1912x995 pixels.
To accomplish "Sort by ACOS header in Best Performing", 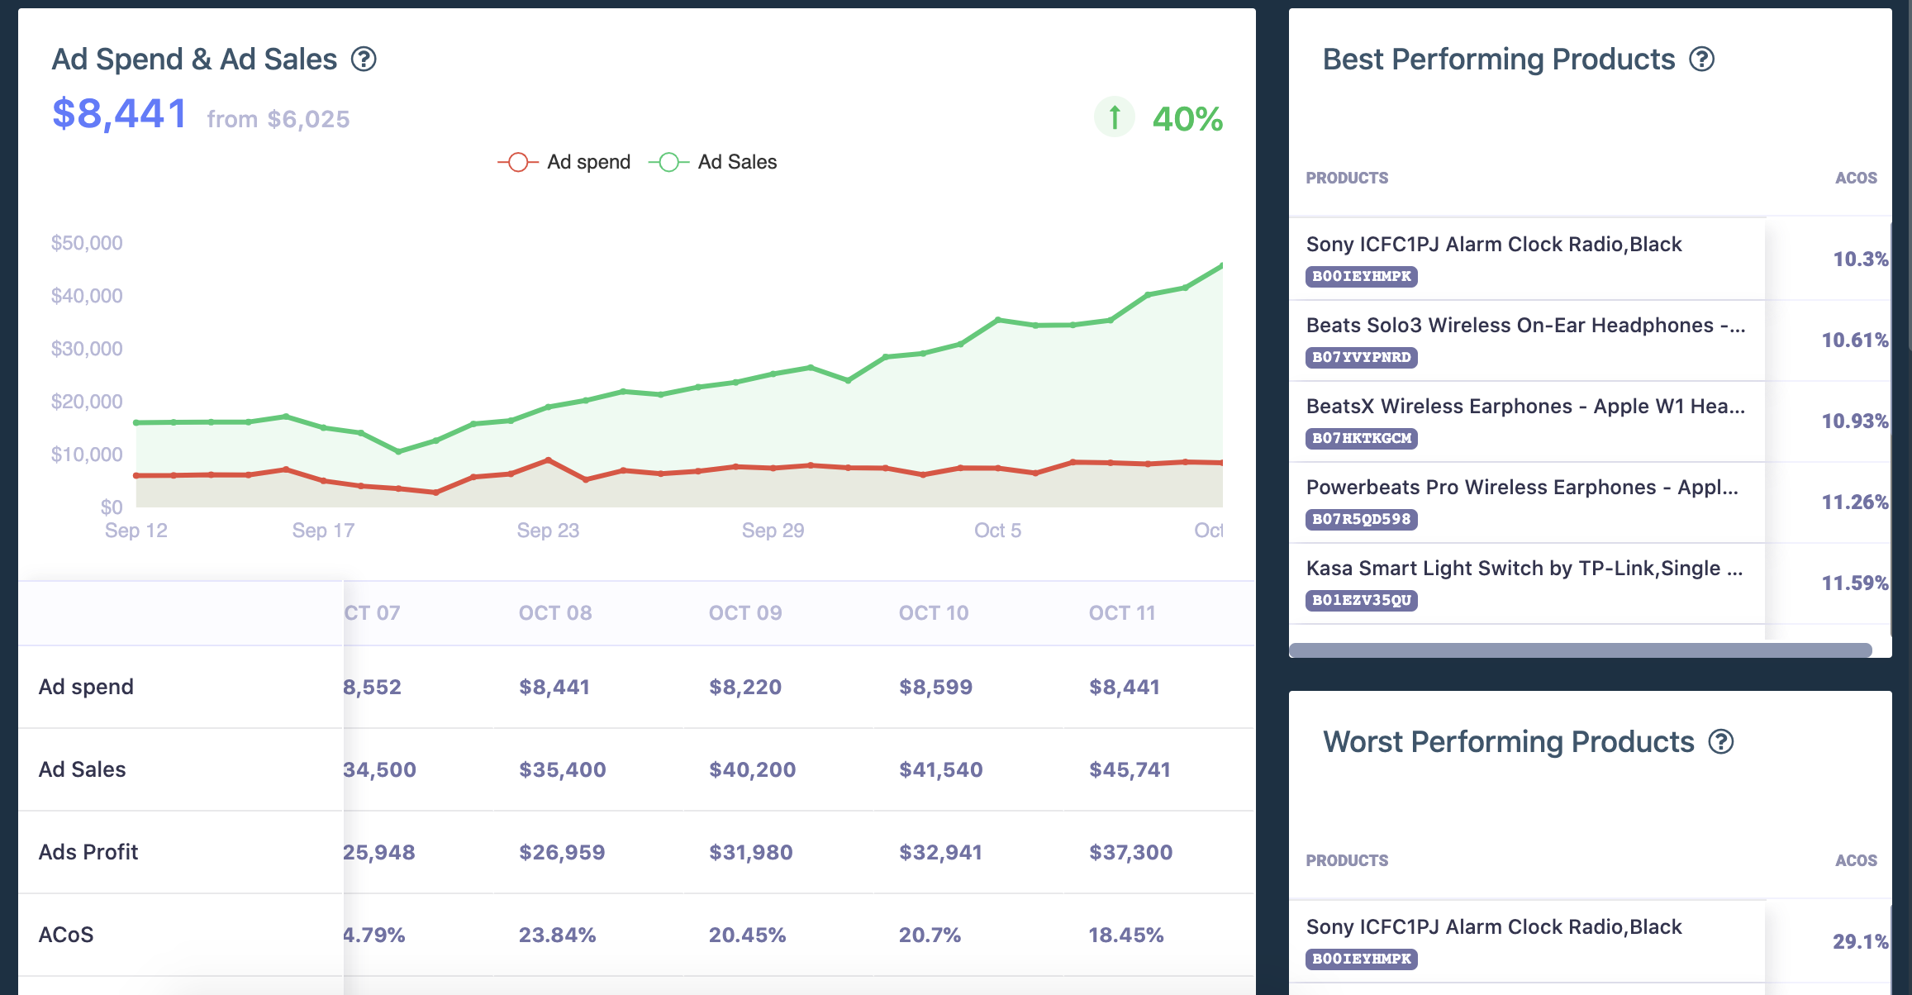I will [x=1856, y=179].
